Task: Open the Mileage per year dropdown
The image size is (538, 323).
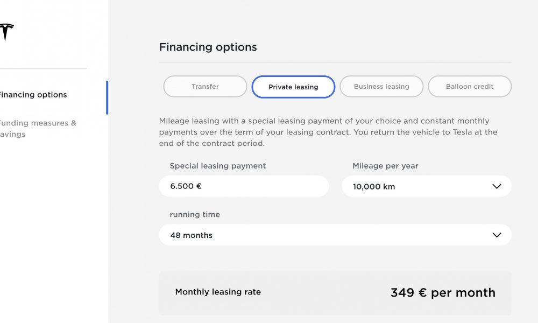Action: click(x=427, y=186)
